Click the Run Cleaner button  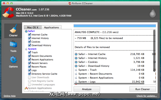tap(143, 89)
